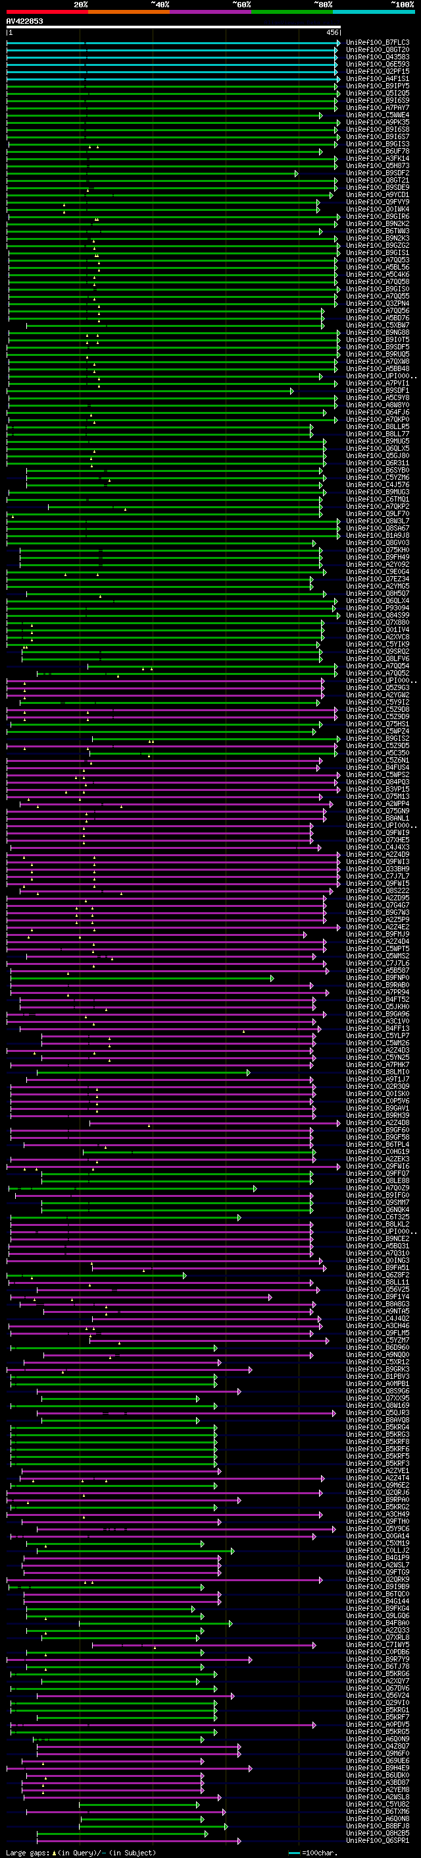The image size is (421, 1858).
Task: Open the UniRef100_B3VP15 entry
Action: (378, 789)
